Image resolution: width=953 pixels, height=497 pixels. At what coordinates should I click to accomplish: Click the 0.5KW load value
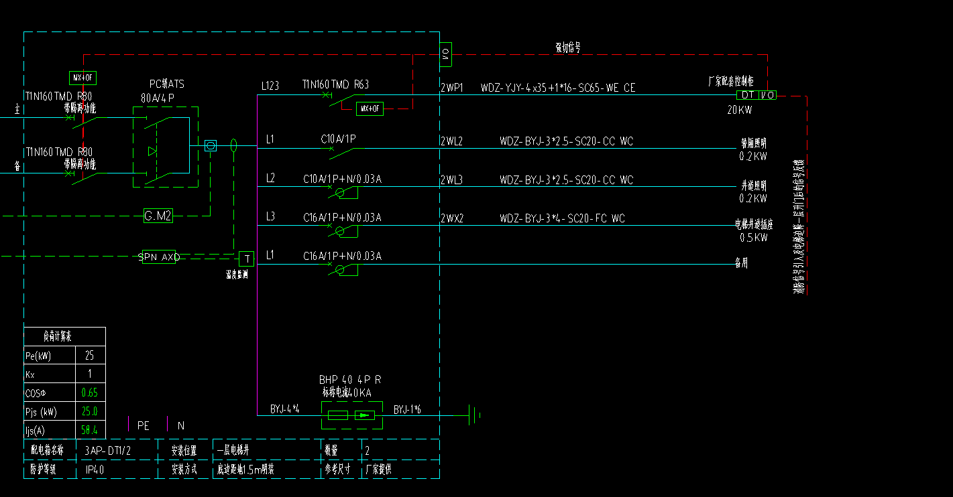(x=754, y=238)
